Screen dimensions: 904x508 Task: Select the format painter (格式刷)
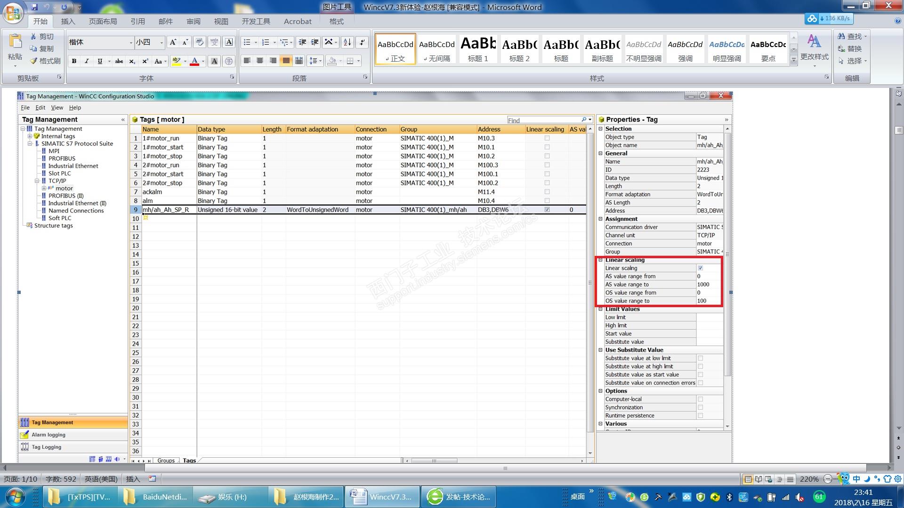[45, 61]
